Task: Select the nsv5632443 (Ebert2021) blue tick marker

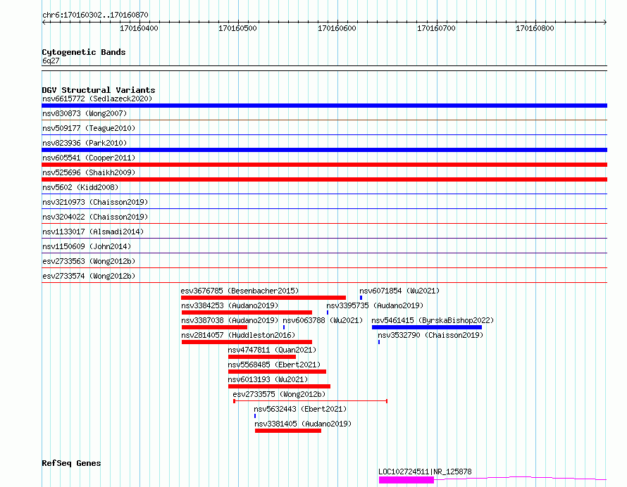Action: pyautogui.click(x=255, y=416)
